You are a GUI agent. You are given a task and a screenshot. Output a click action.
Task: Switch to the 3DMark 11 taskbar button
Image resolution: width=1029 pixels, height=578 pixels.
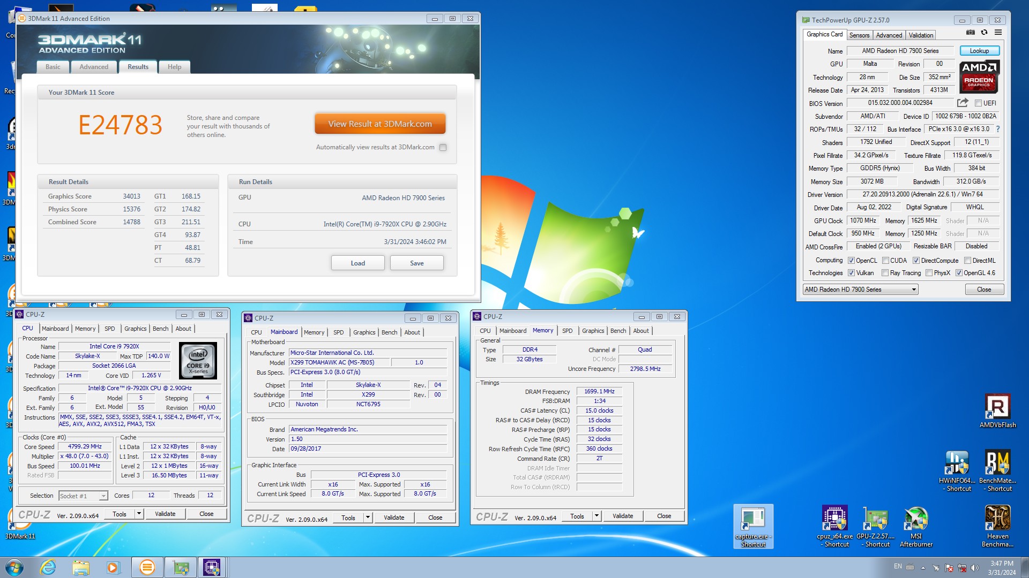pyautogui.click(x=147, y=567)
